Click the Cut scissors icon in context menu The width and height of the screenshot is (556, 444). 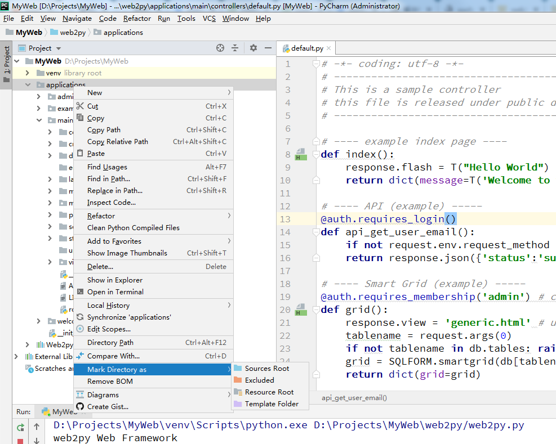pyautogui.click(x=80, y=106)
